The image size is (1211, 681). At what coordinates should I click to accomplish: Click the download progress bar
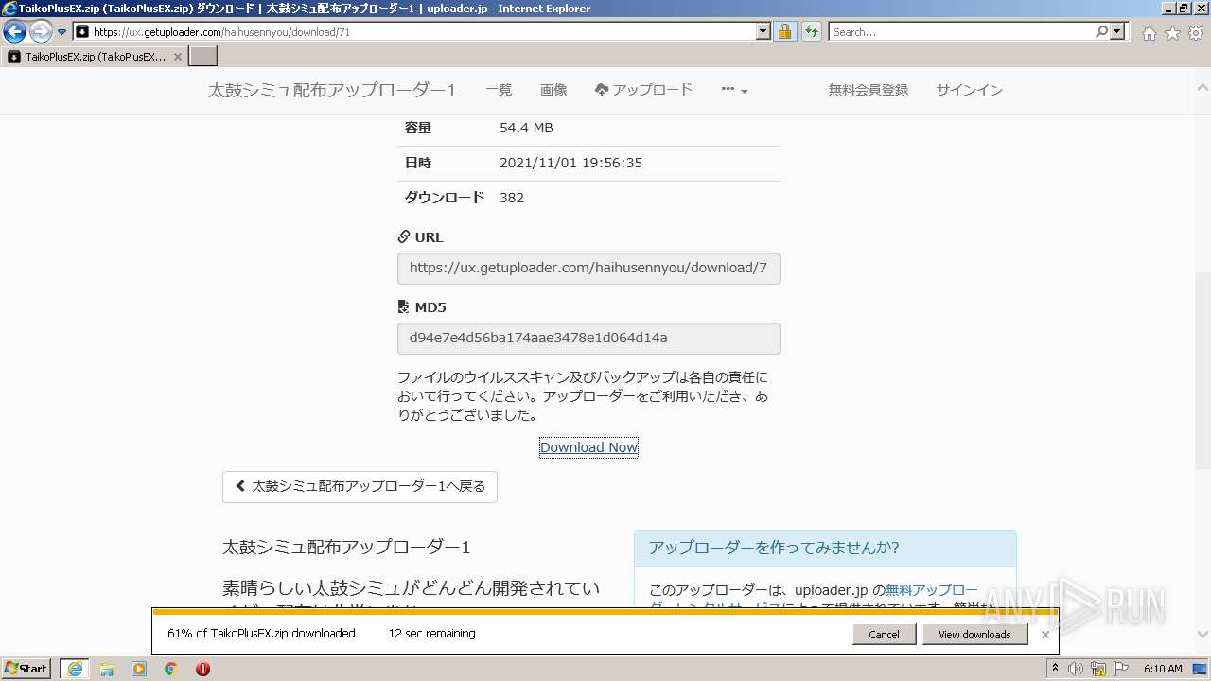(605, 612)
